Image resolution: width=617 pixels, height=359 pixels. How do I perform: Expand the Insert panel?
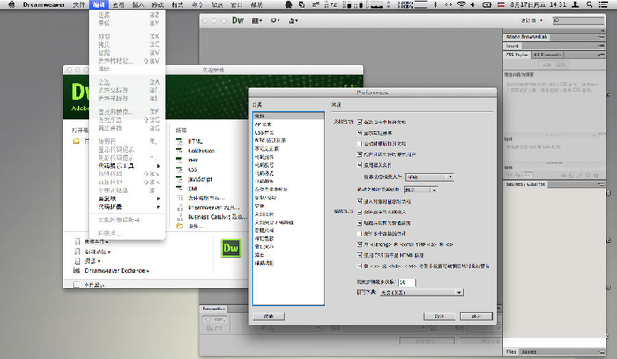[512, 46]
